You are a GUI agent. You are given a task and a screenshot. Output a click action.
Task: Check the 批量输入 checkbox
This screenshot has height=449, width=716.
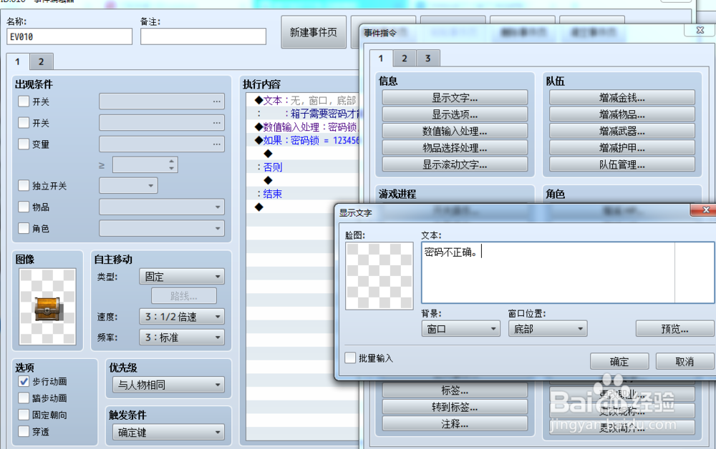350,357
